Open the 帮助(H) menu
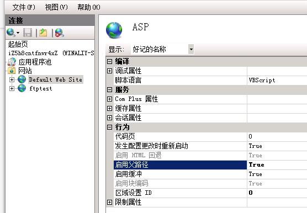 [x=89, y=7]
